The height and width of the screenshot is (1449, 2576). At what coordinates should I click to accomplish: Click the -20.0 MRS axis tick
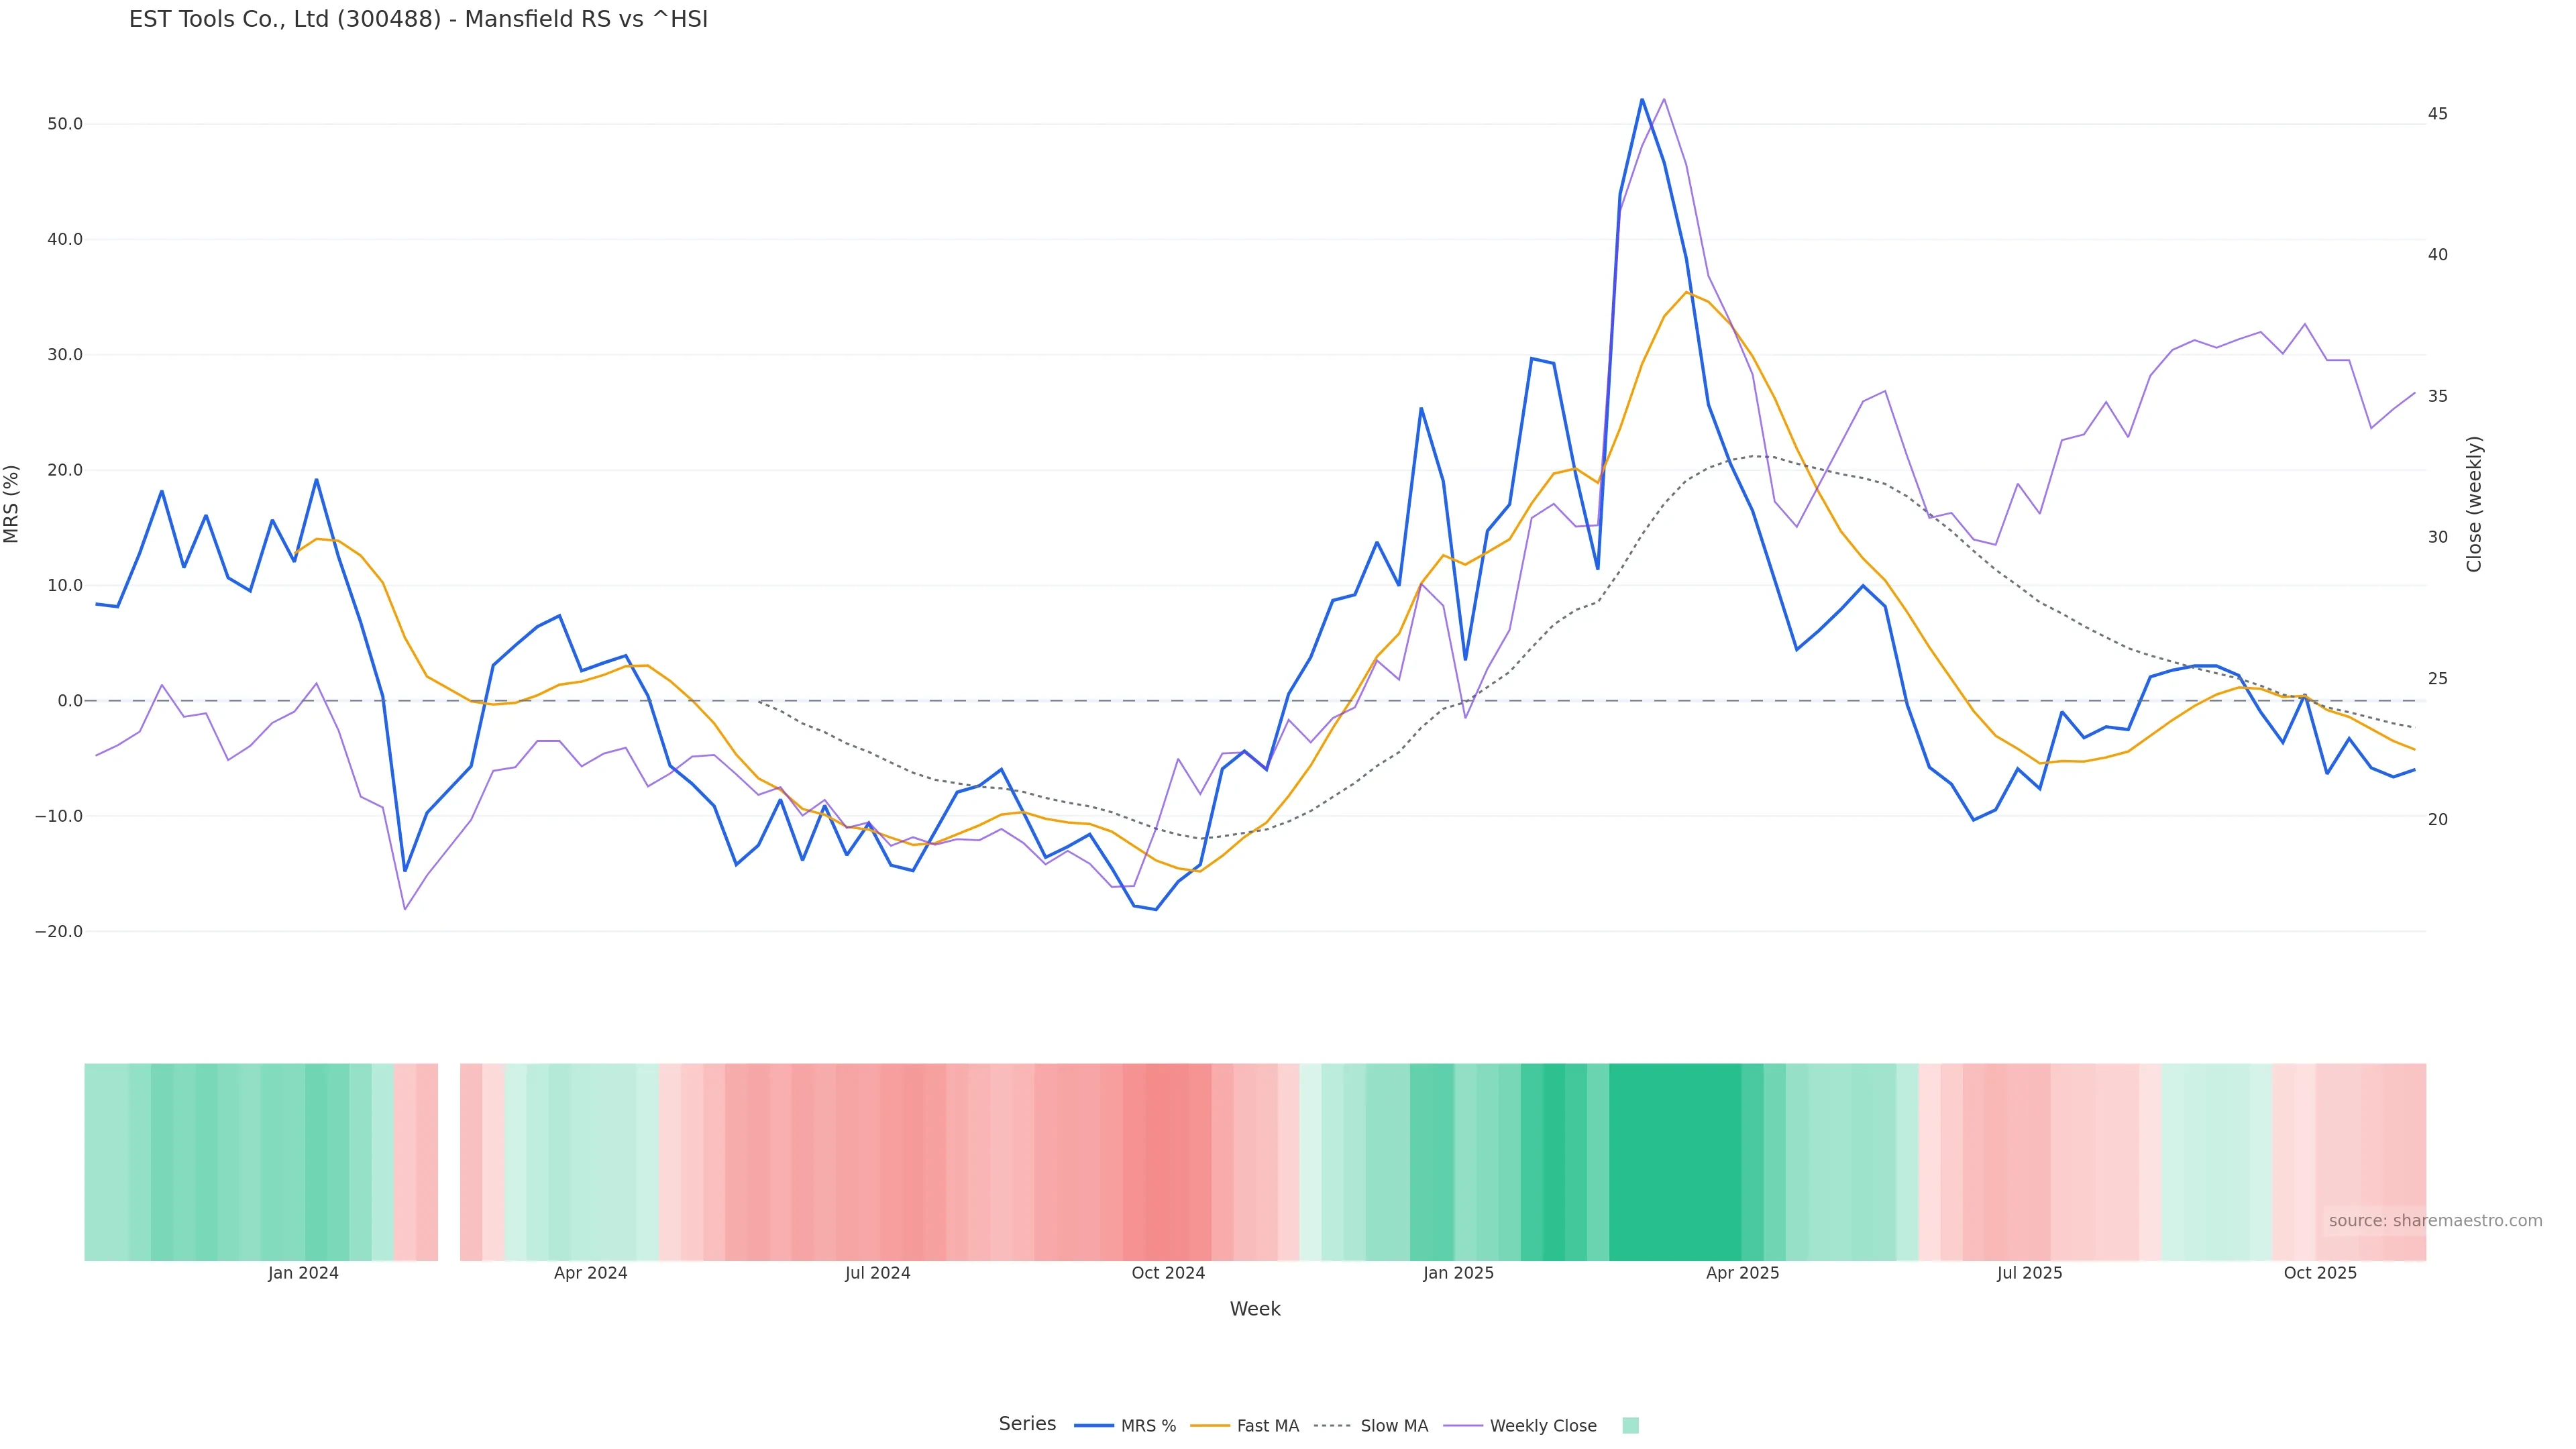click(x=59, y=931)
